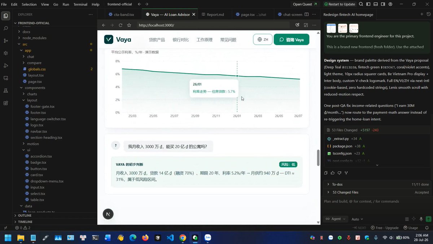Image resolution: width=433 pixels, height=244 pixels.
Task: Click the search magnifier in title bar
Action: [361, 4]
